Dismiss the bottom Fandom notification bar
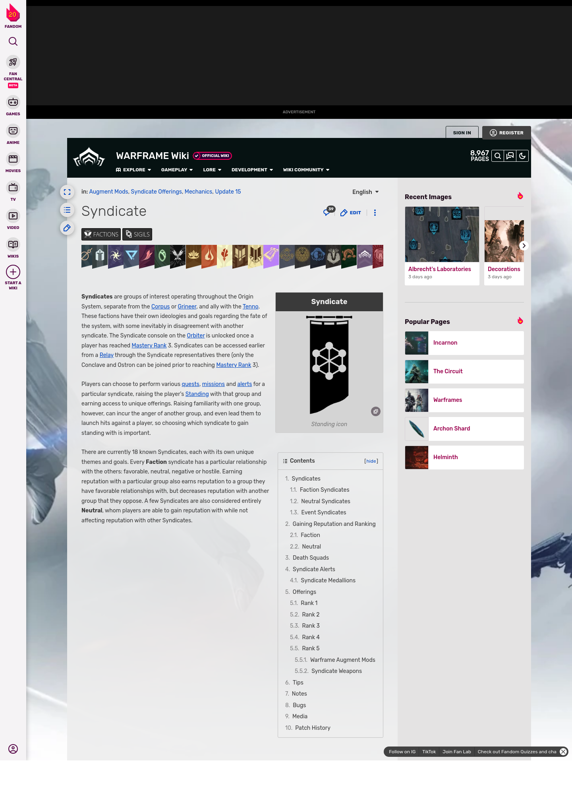This screenshot has height=795, width=572. 563,752
